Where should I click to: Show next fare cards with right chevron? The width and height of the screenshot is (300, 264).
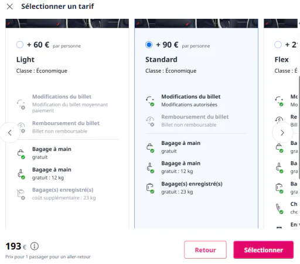[x=282, y=133]
